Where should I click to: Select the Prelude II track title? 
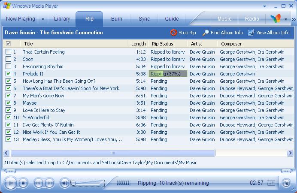[33, 74]
